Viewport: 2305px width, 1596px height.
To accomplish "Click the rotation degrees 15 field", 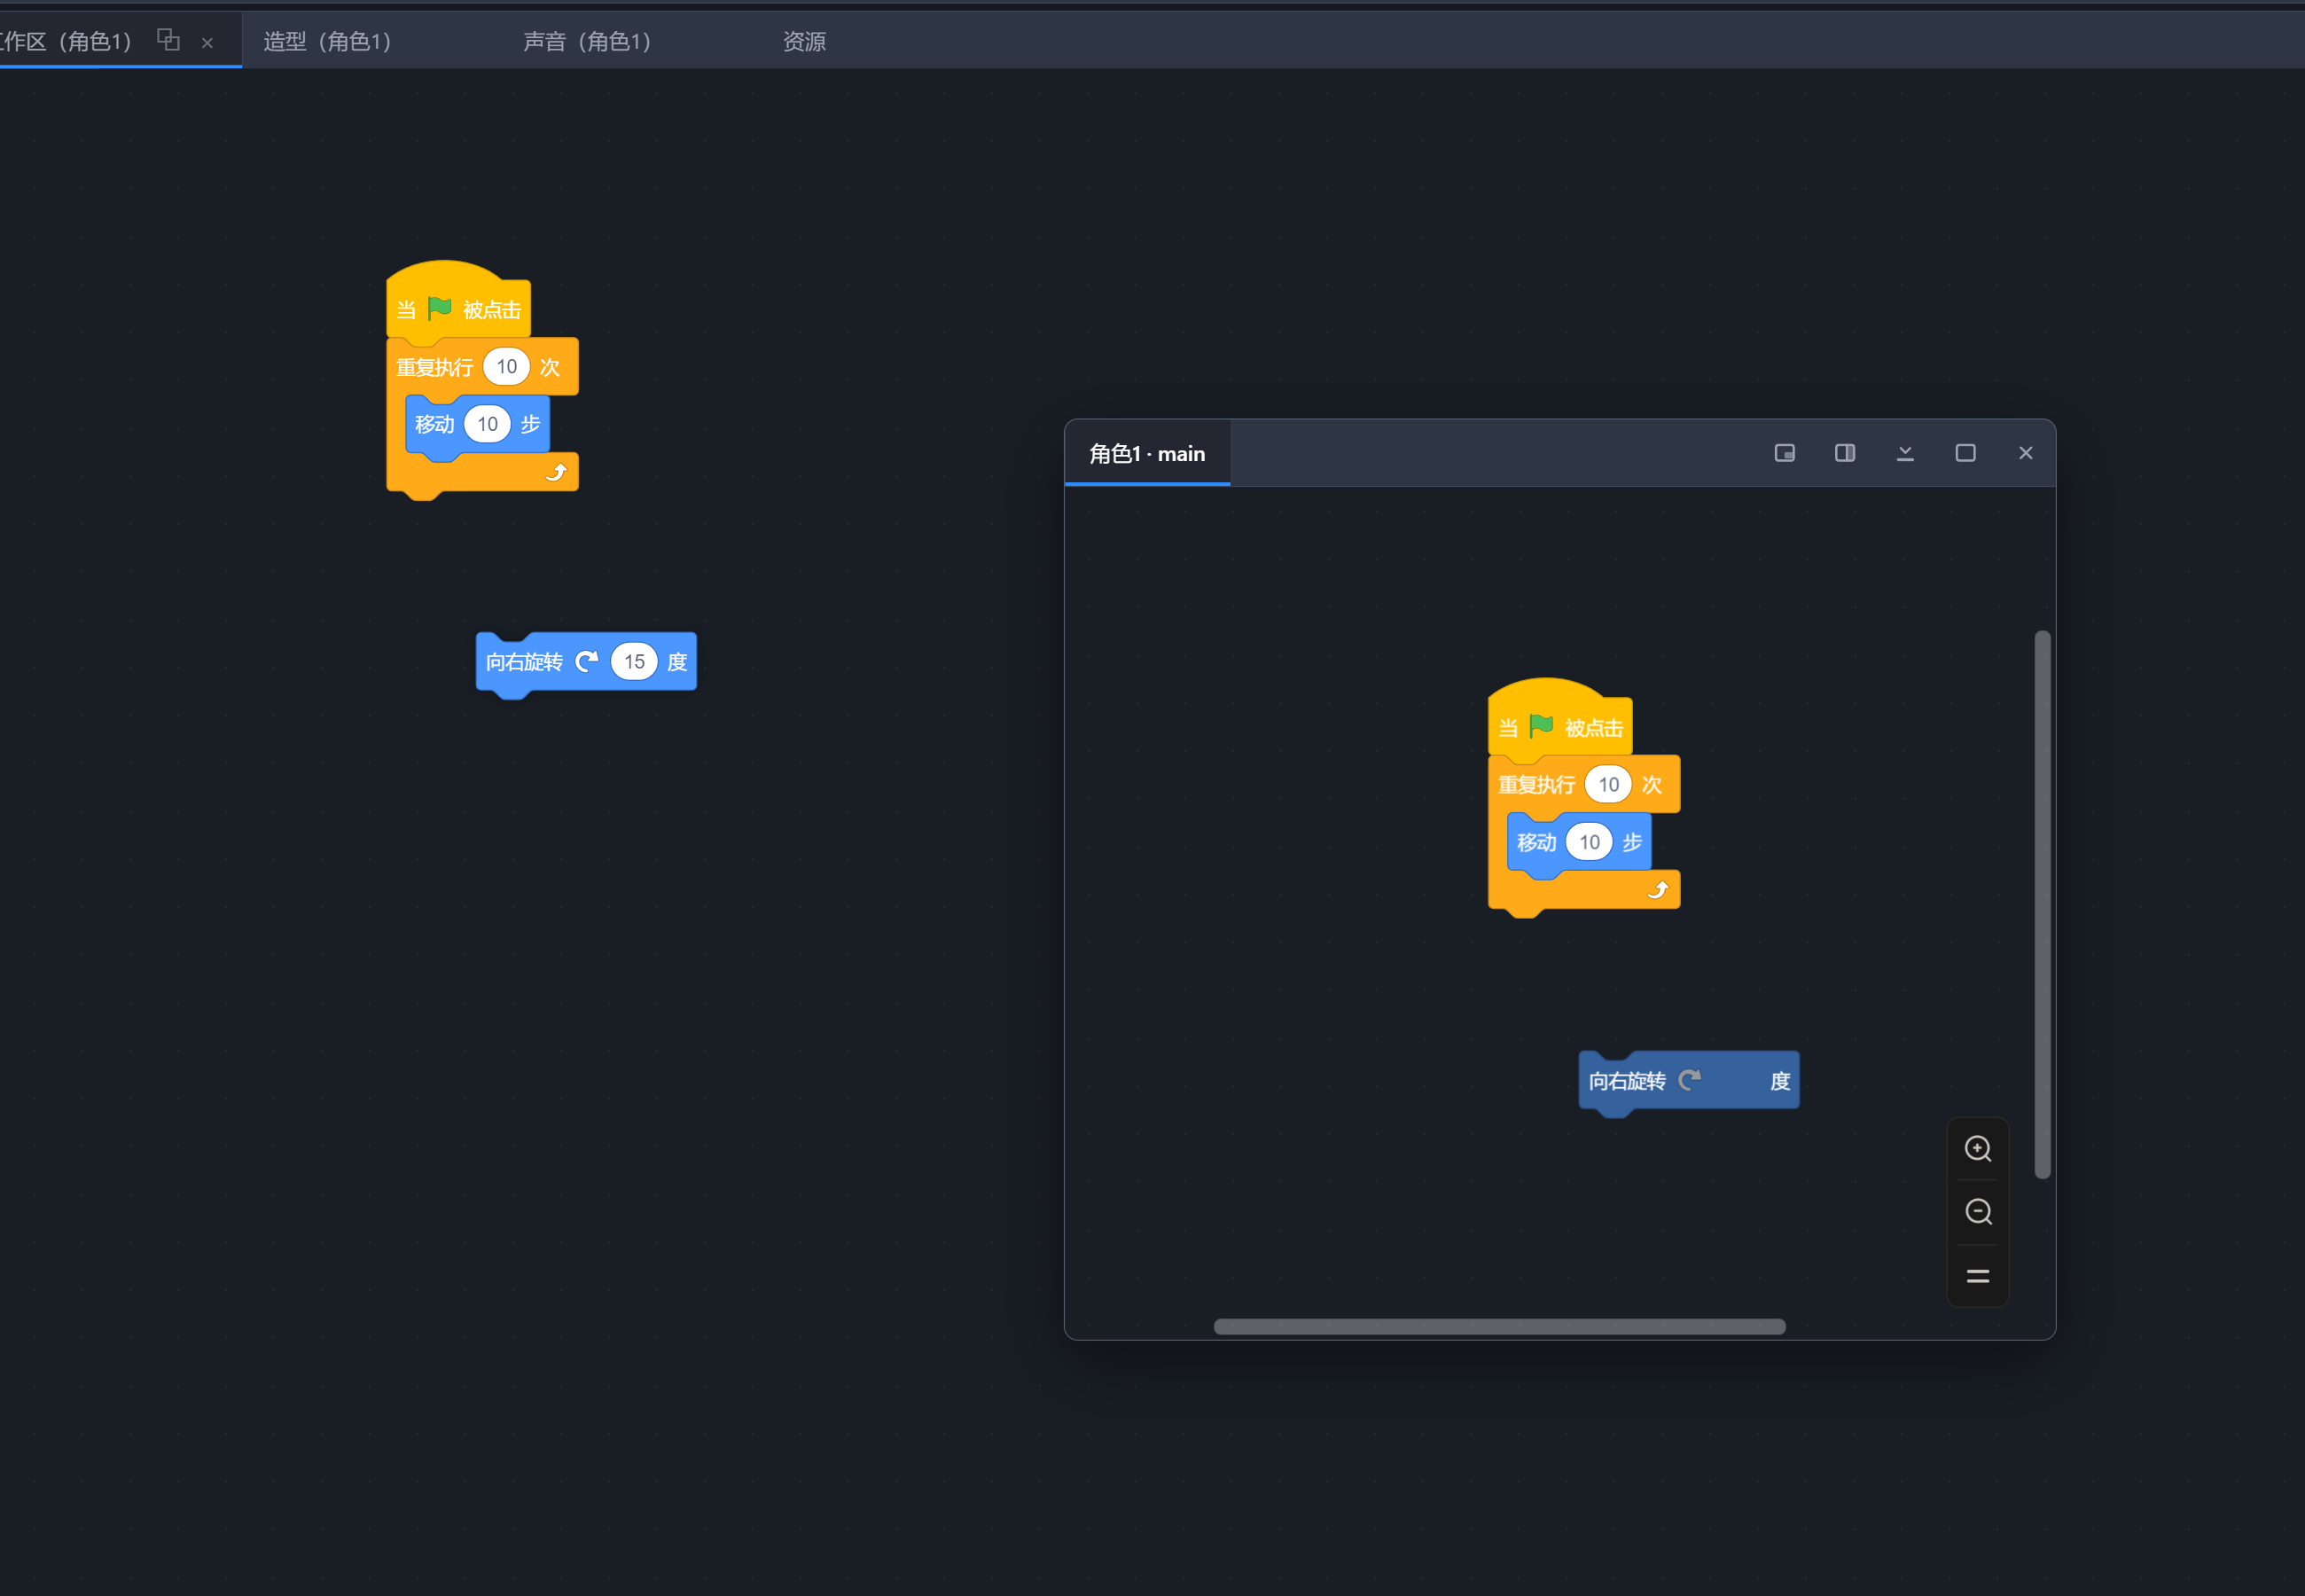I will pos(634,661).
